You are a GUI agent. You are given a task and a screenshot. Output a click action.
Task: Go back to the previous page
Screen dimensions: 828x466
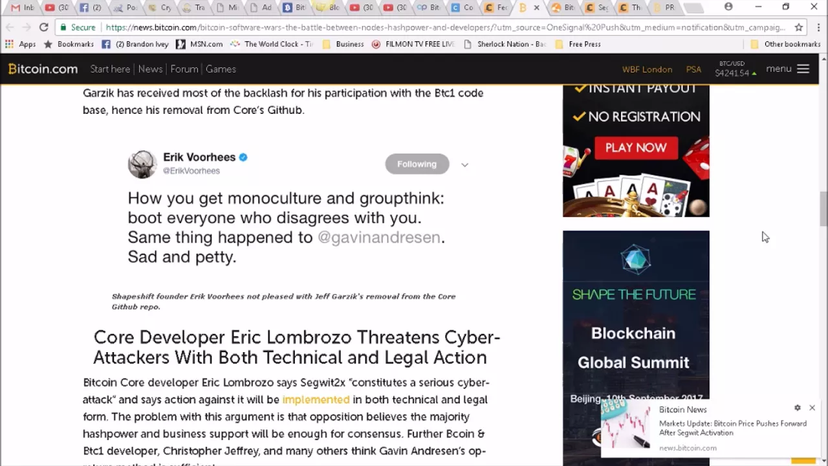tap(10, 27)
